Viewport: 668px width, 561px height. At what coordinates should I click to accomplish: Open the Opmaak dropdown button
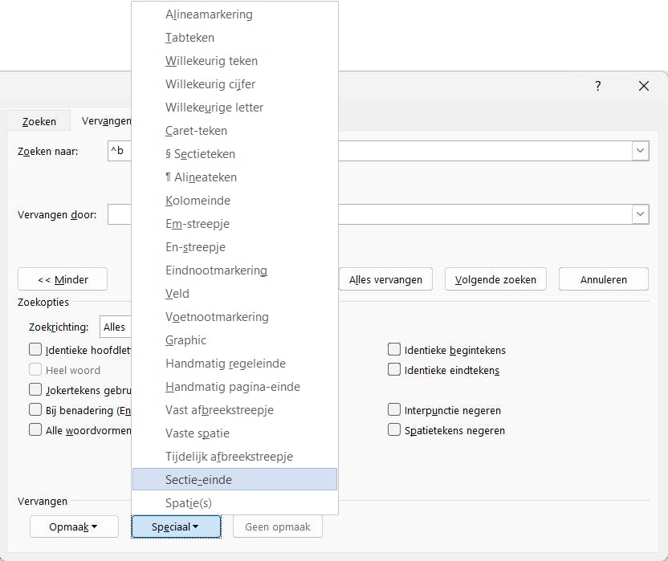[x=73, y=526]
